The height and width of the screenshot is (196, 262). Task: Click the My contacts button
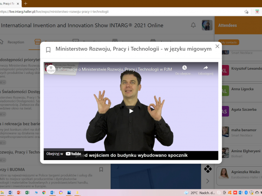[229, 42]
